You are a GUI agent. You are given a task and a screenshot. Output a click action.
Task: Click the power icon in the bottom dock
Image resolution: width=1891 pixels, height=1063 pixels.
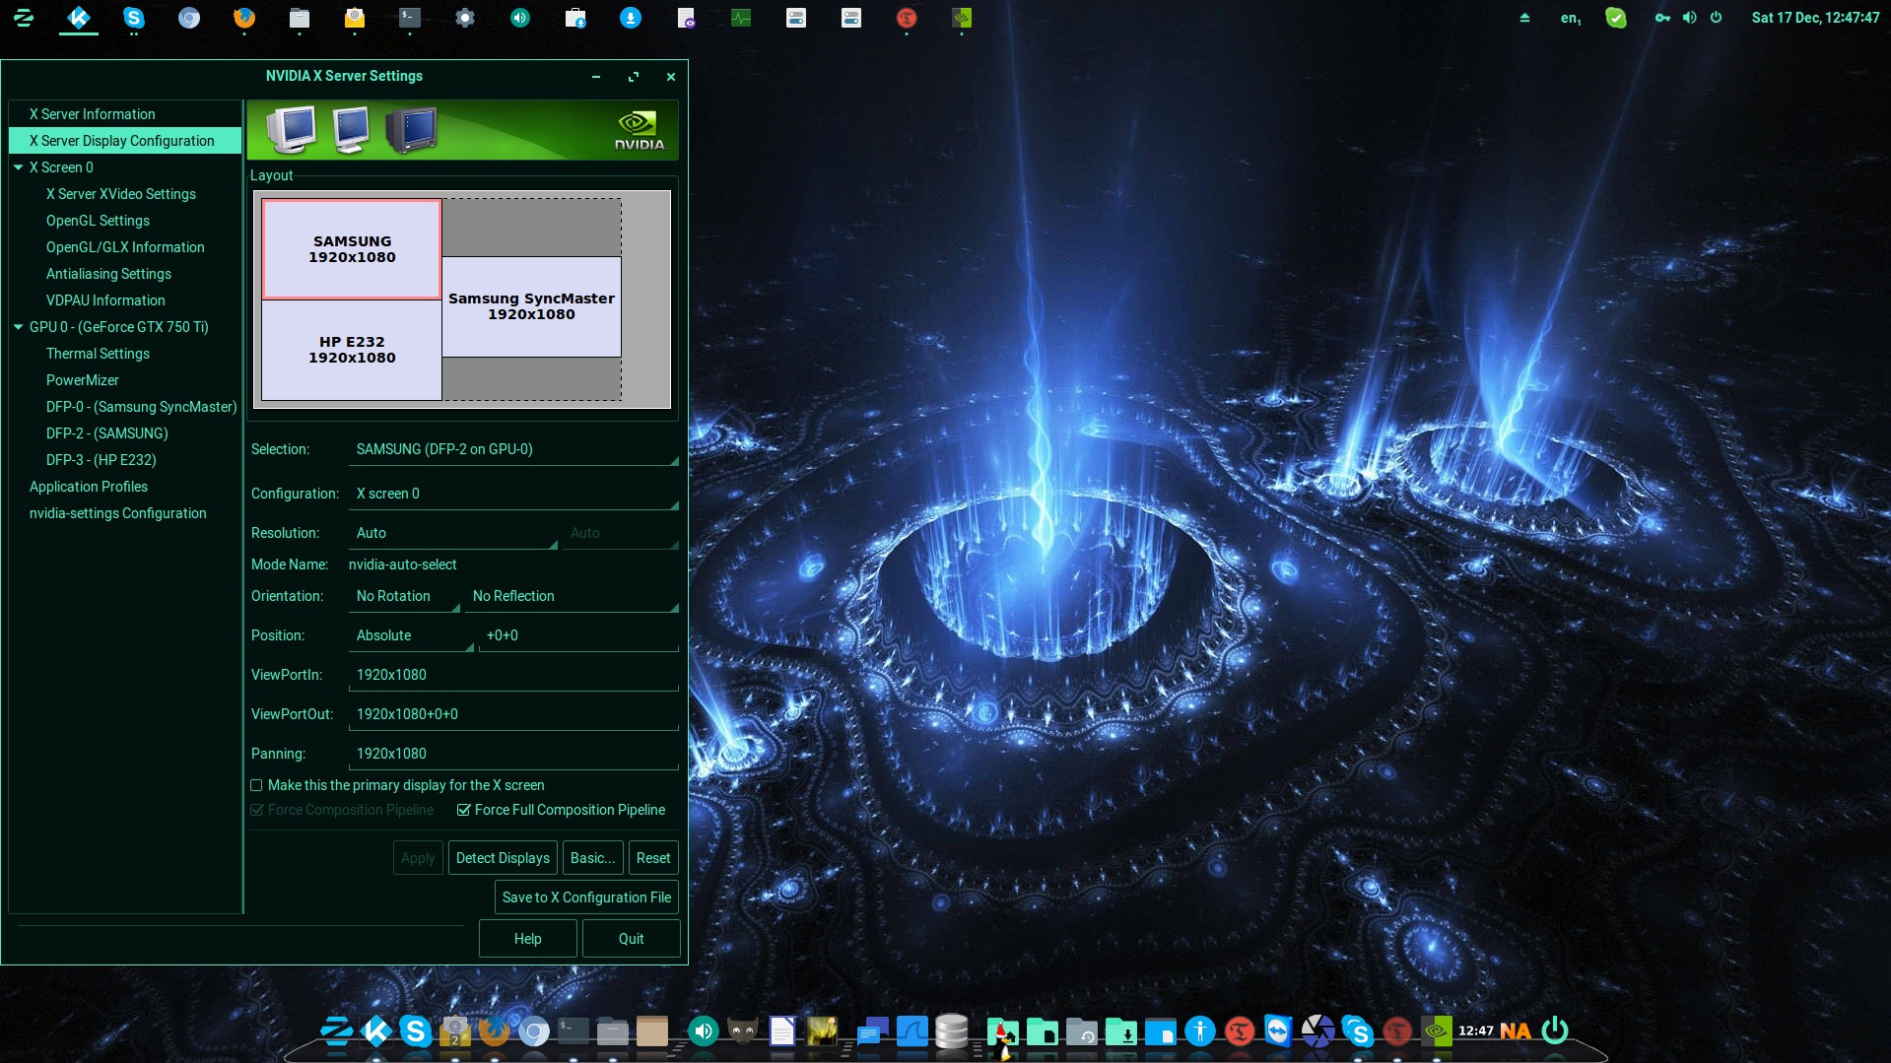pos(1555,1030)
